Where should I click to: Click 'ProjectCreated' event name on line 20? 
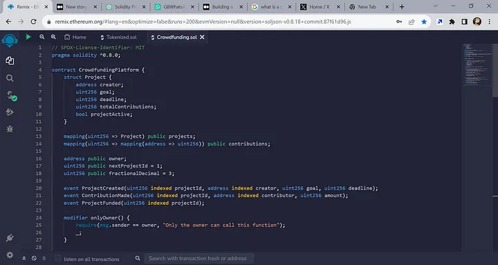coord(102,188)
